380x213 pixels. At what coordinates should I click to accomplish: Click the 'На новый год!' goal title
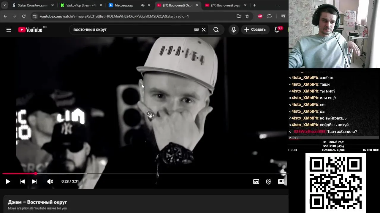point(333,142)
